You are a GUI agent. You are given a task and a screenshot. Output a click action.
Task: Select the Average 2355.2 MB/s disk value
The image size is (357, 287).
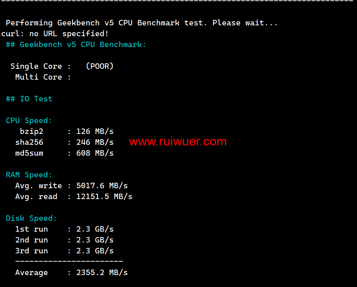102,273
